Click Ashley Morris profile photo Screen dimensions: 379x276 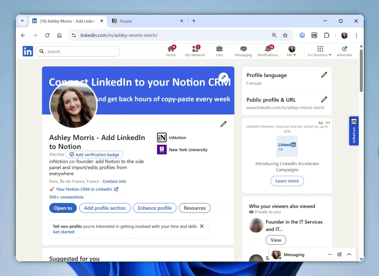73,104
